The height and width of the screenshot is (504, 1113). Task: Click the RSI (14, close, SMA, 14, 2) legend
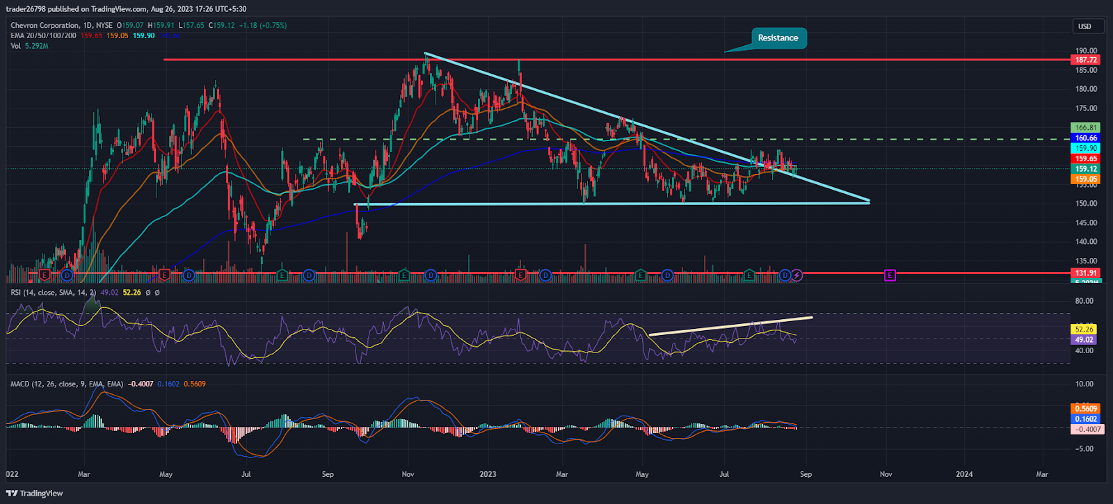(54, 293)
